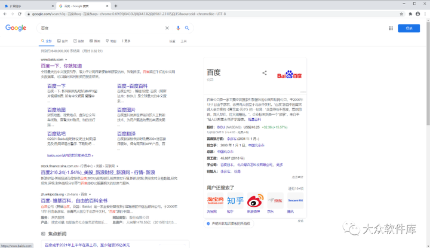The height and width of the screenshot is (248, 430).
Task: Expand the dropdown arrow next to www.baidu.com
Action: [x=66, y=60]
